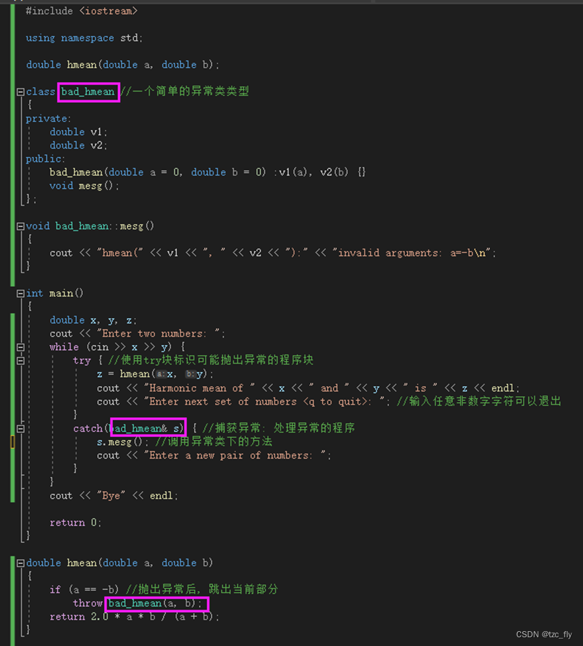Click the 'if (a == -b)' condition
583x646 pixels.
pos(84,590)
